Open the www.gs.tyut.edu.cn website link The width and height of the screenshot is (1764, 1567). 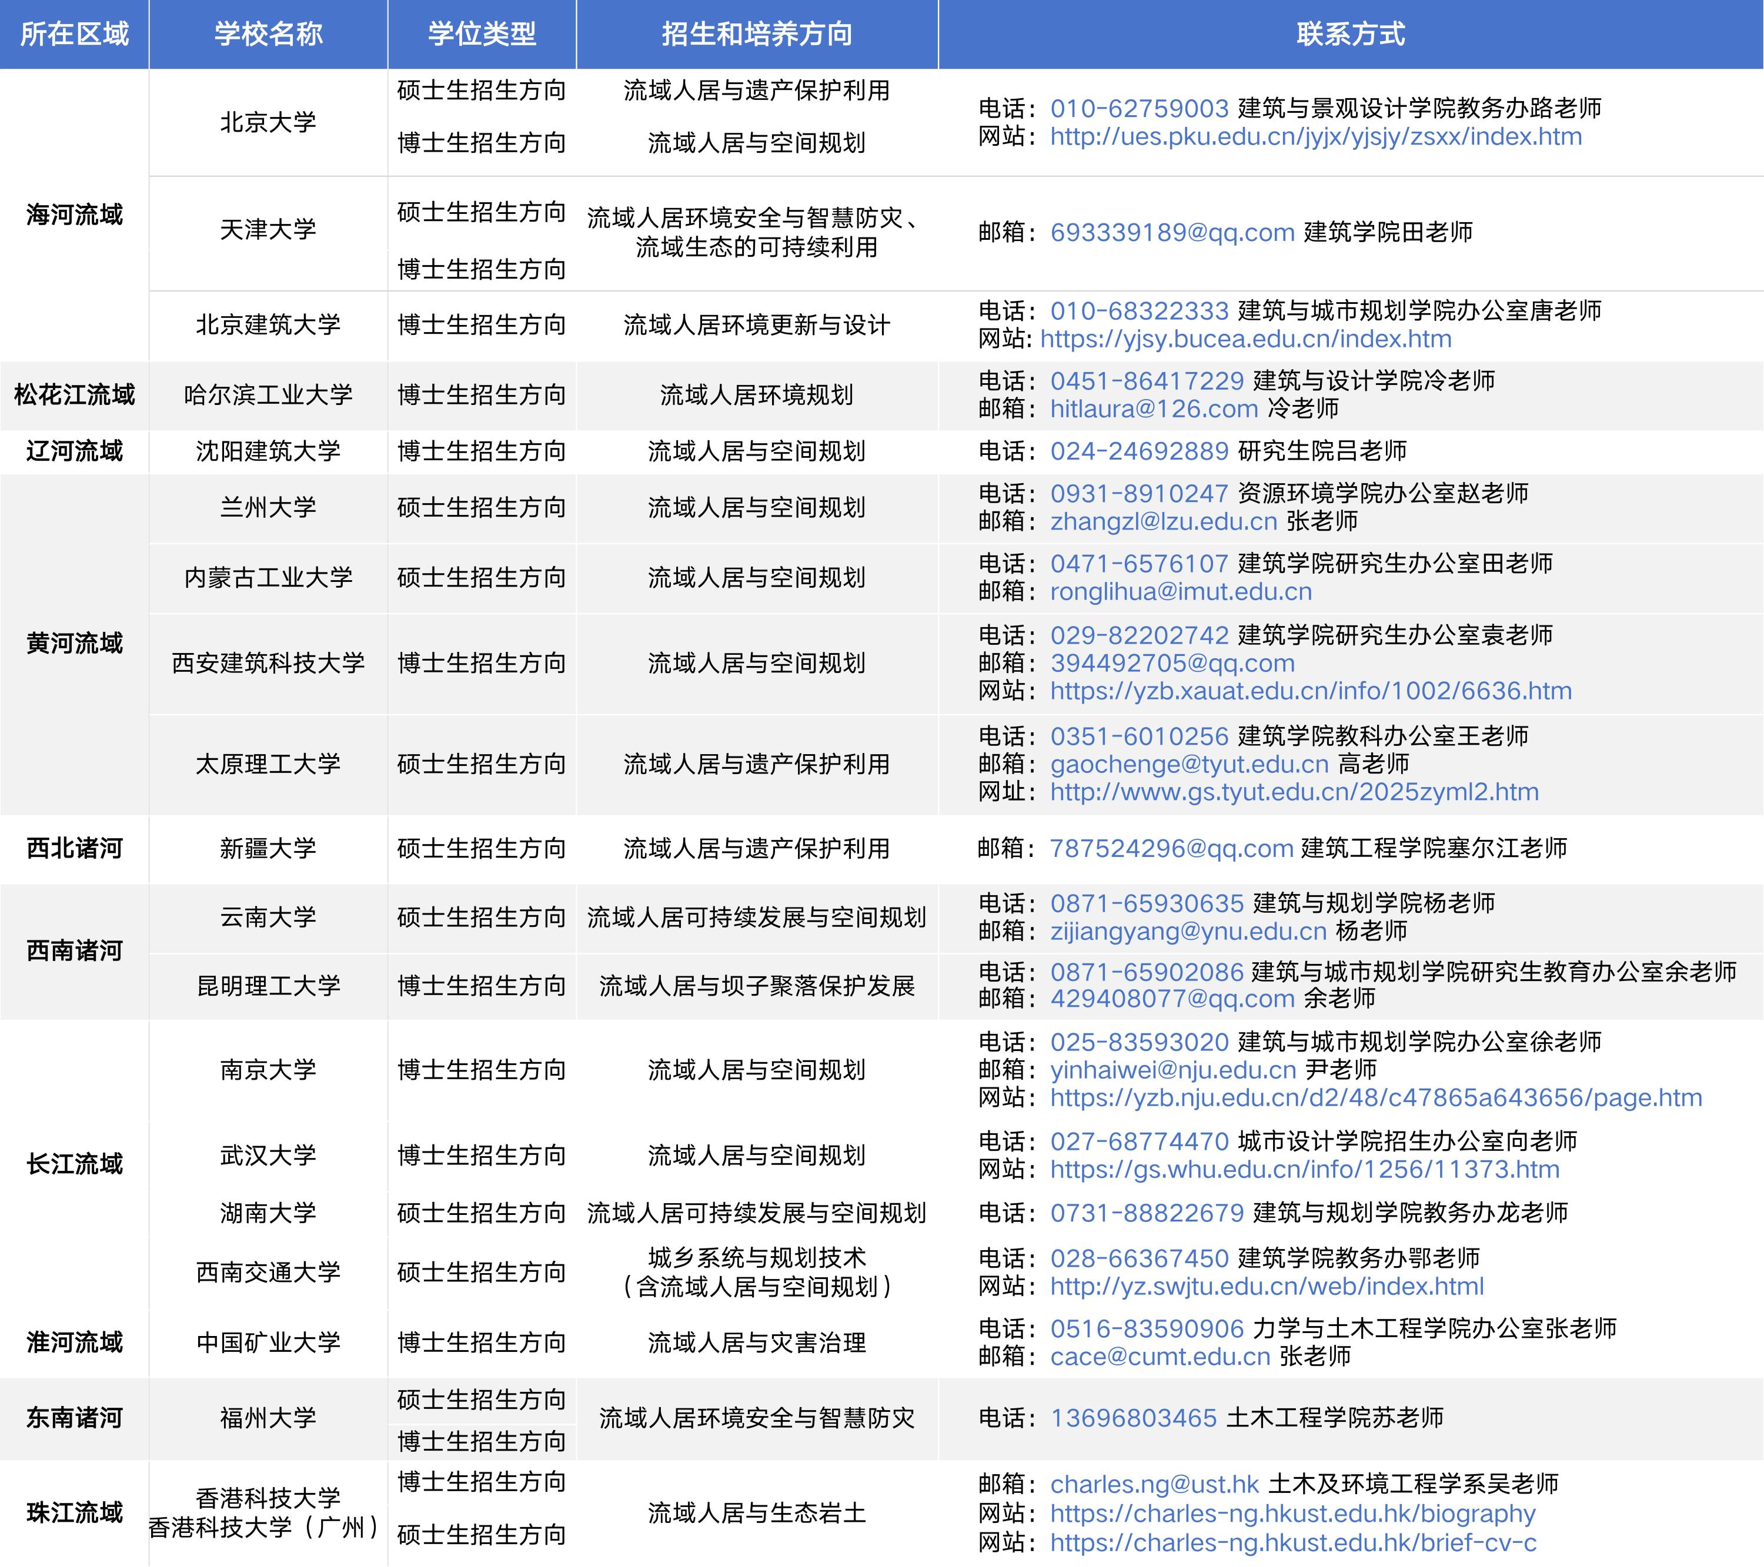pyautogui.click(x=1295, y=791)
